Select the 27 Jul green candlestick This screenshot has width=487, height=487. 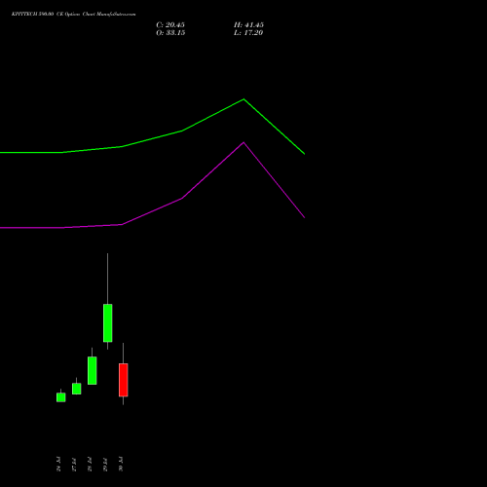click(77, 389)
